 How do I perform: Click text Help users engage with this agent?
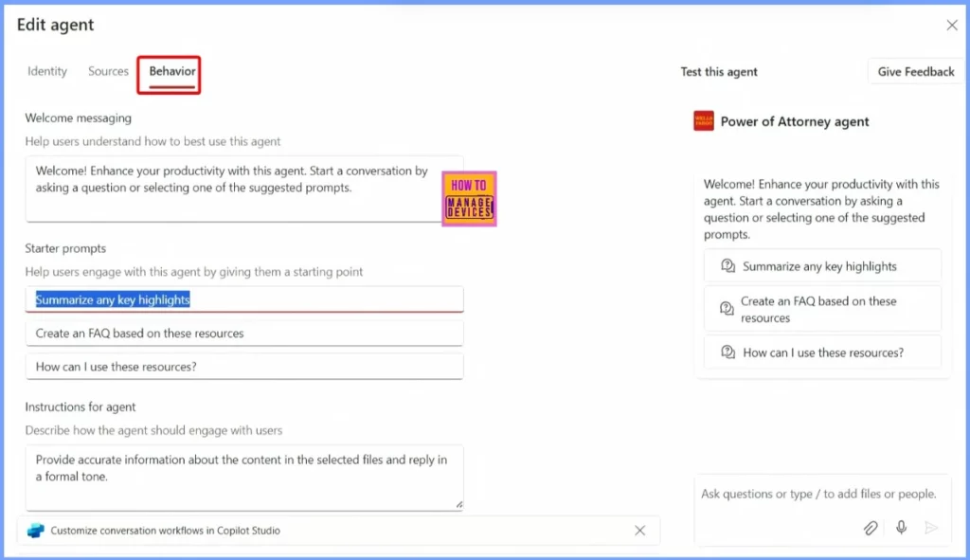pos(193,272)
